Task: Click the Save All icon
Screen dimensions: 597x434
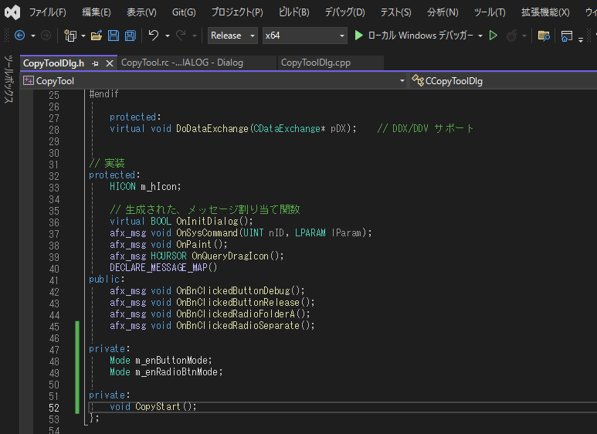Action: tap(130, 36)
